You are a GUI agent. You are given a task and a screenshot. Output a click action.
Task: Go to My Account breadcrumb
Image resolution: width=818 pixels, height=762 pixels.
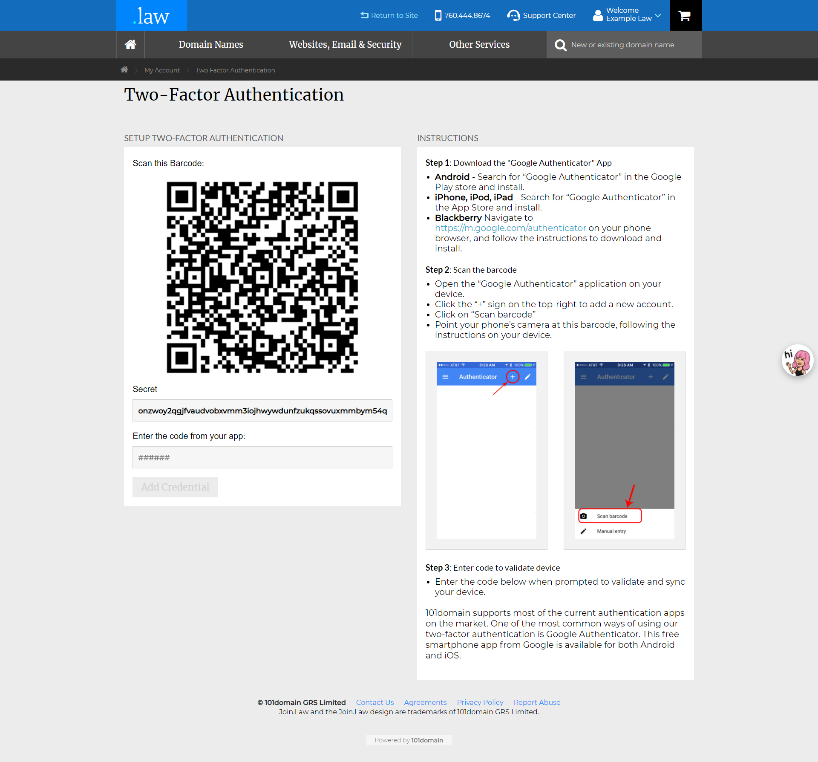pos(162,70)
